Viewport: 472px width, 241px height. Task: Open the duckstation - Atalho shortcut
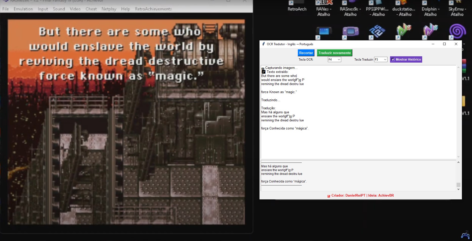[404, 8]
